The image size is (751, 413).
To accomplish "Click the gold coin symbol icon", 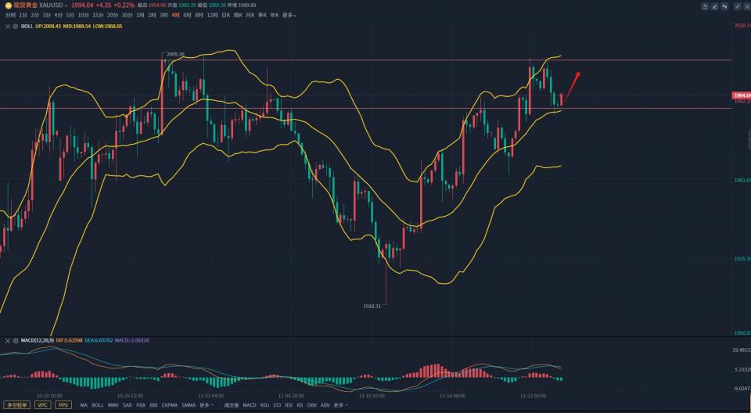I will tap(8, 5).
